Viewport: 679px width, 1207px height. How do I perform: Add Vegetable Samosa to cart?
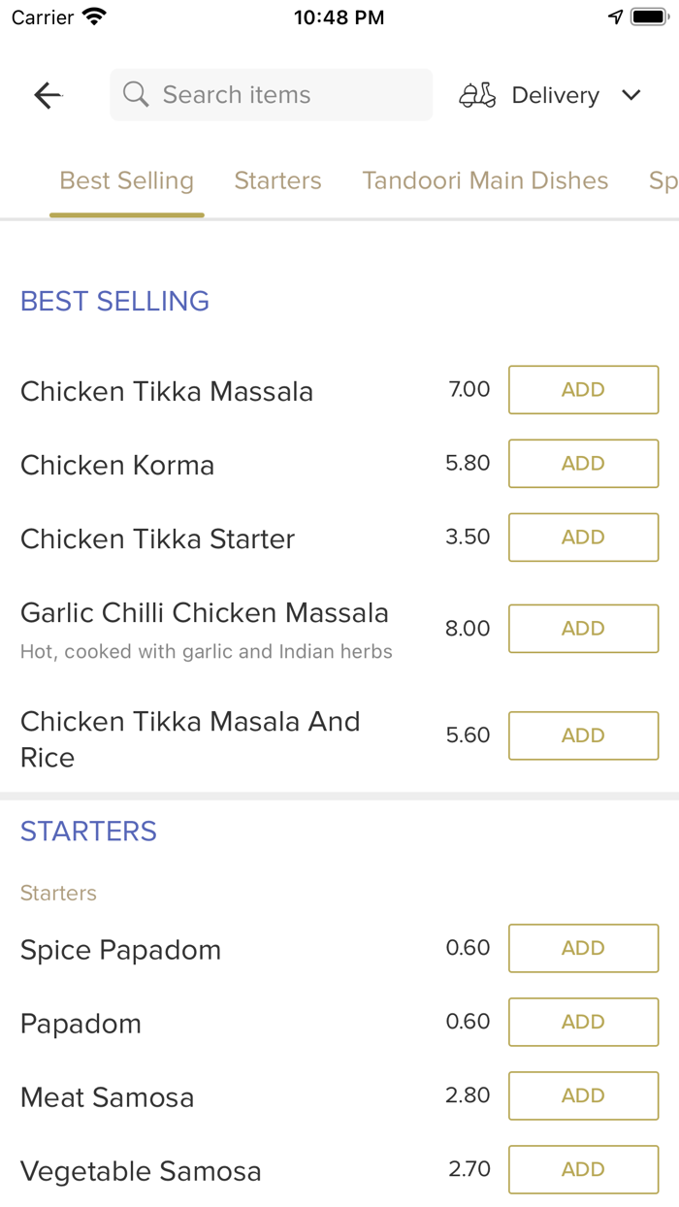[583, 1169]
